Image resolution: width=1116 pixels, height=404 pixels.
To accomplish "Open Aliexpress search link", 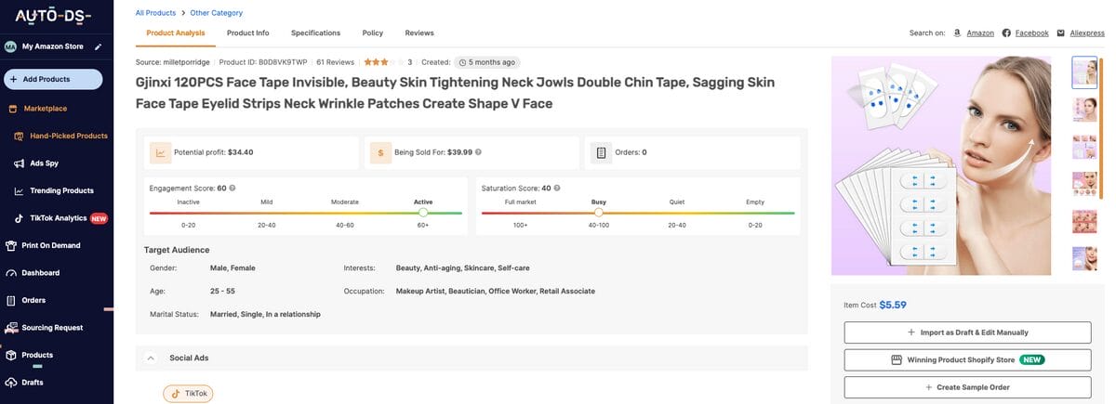I will click(1086, 33).
